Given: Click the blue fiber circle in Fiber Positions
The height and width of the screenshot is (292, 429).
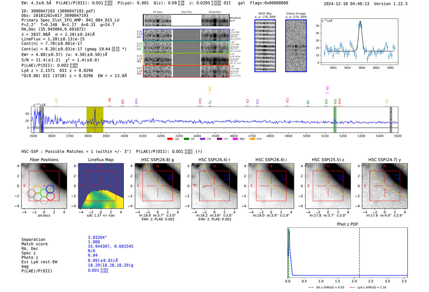Looking at the screenshot, I should pos(50,189).
